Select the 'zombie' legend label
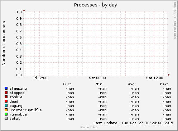 [16, 97]
